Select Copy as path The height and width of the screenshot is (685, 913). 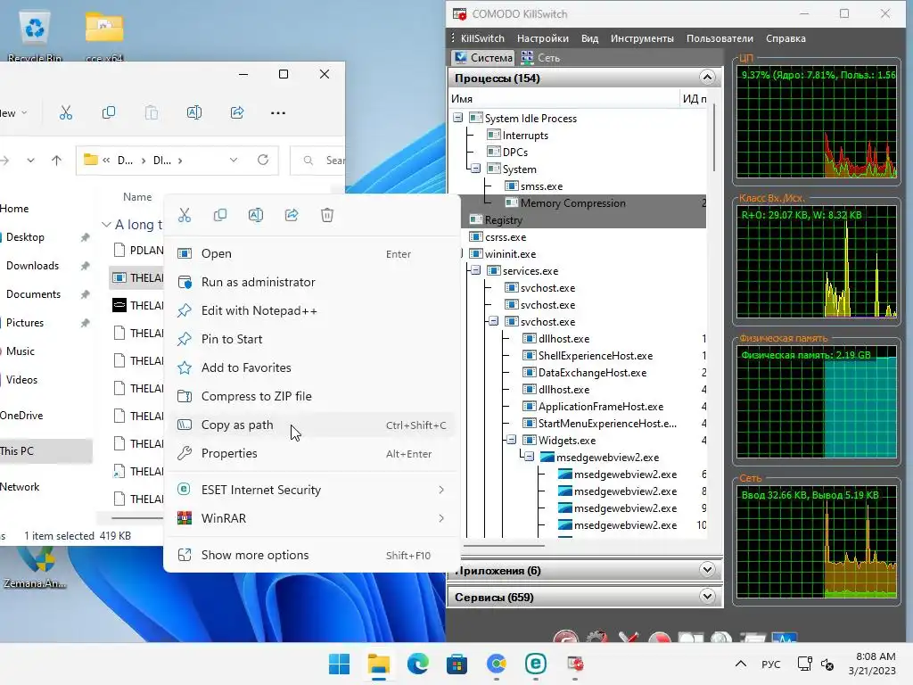click(x=312, y=425)
